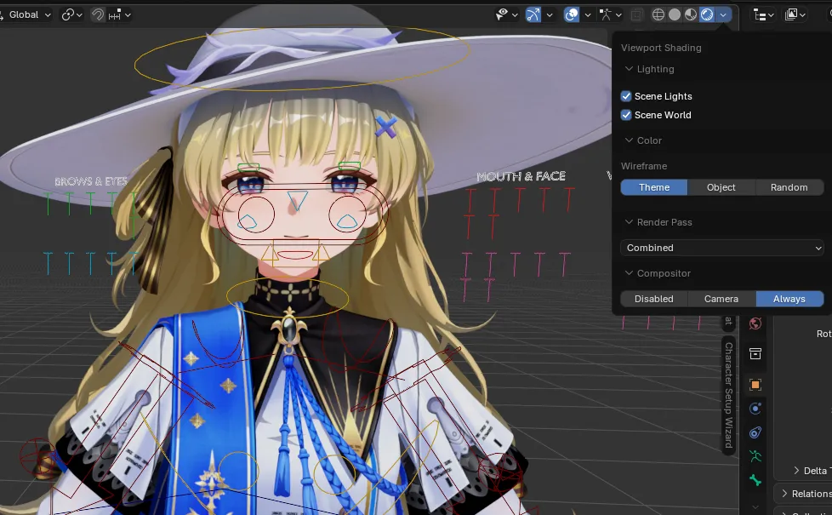This screenshot has height=515, width=832.
Task: Open the Armature data properties tab
Action: (x=755, y=456)
